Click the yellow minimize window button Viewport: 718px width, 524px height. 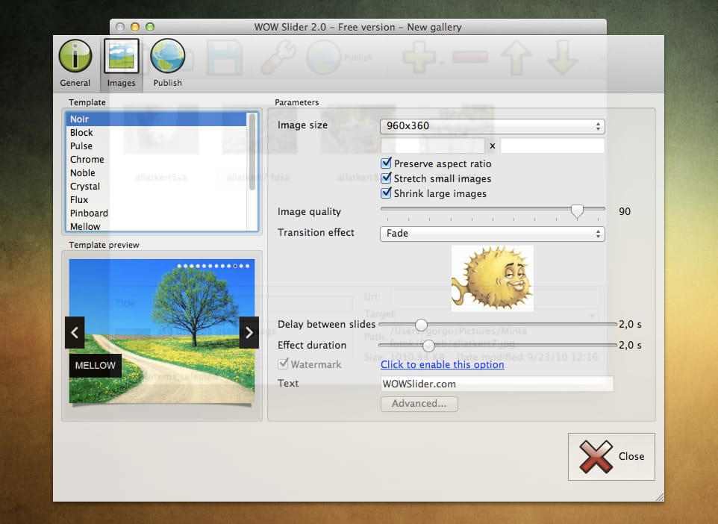[135, 27]
